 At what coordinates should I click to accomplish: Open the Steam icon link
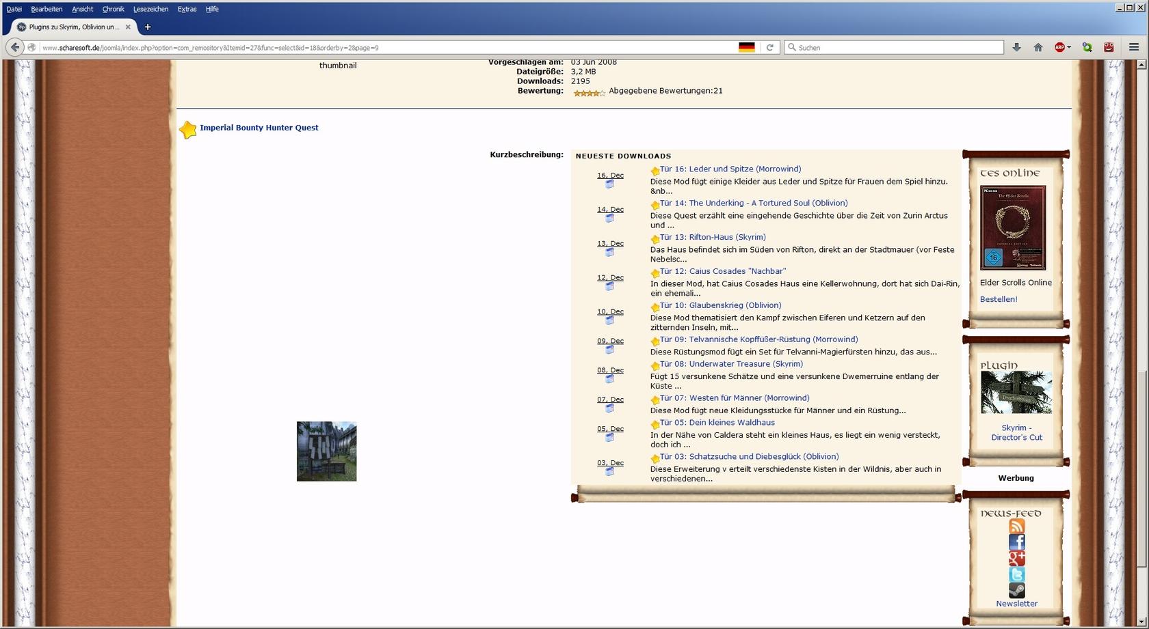tap(1016, 590)
